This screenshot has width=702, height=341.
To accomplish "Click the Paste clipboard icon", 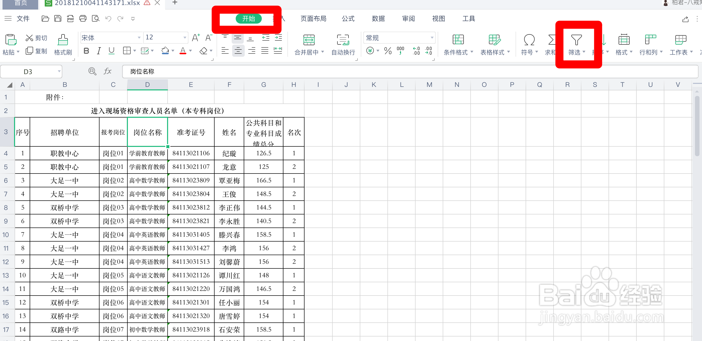I will [x=11, y=40].
